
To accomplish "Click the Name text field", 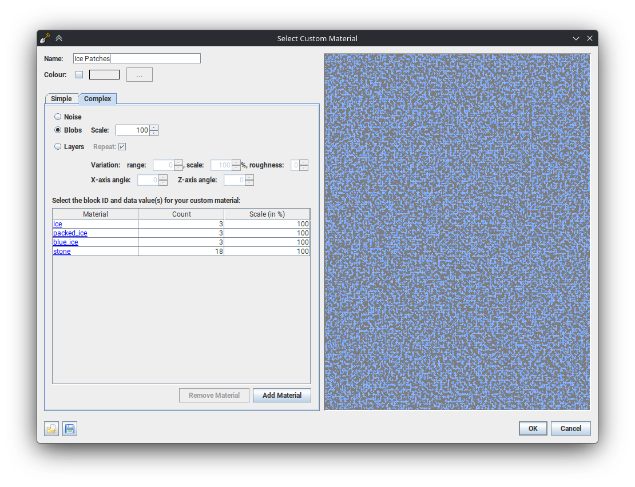I will 137,58.
